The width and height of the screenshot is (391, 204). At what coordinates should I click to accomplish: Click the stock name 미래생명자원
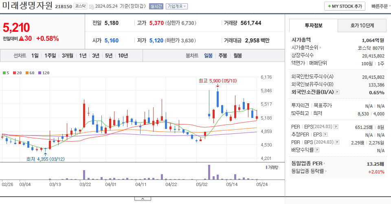tap(27, 5)
